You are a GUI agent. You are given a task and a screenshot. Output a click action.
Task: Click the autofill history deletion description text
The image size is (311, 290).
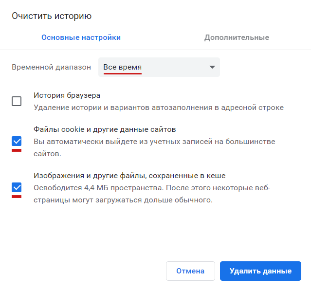[158, 107]
